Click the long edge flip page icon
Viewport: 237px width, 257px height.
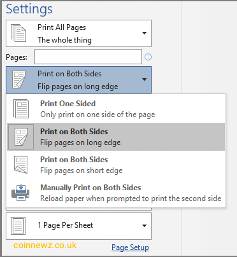pos(21,137)
